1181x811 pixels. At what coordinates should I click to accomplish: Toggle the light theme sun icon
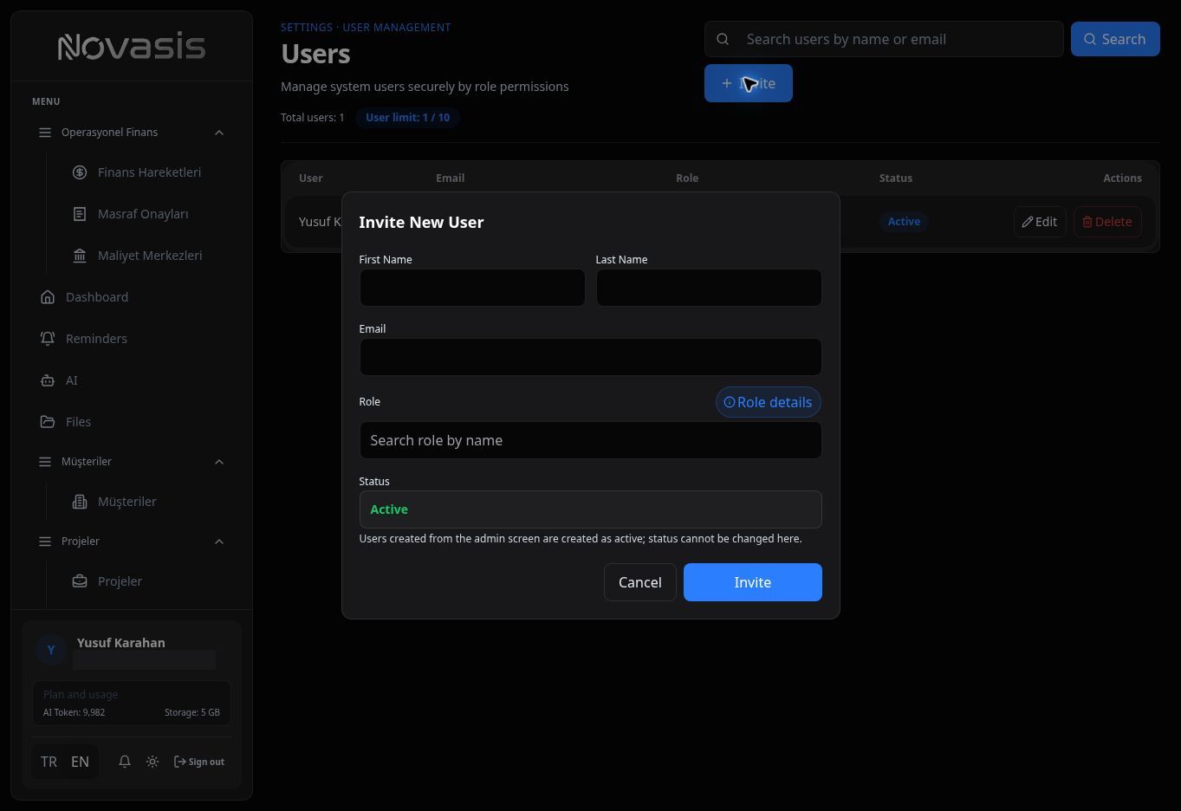click(152, 762)
